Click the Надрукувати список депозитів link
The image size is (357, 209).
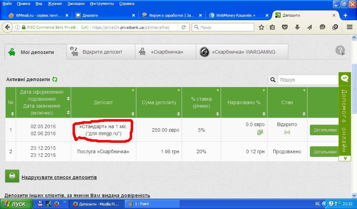click(x=59, y=177)
